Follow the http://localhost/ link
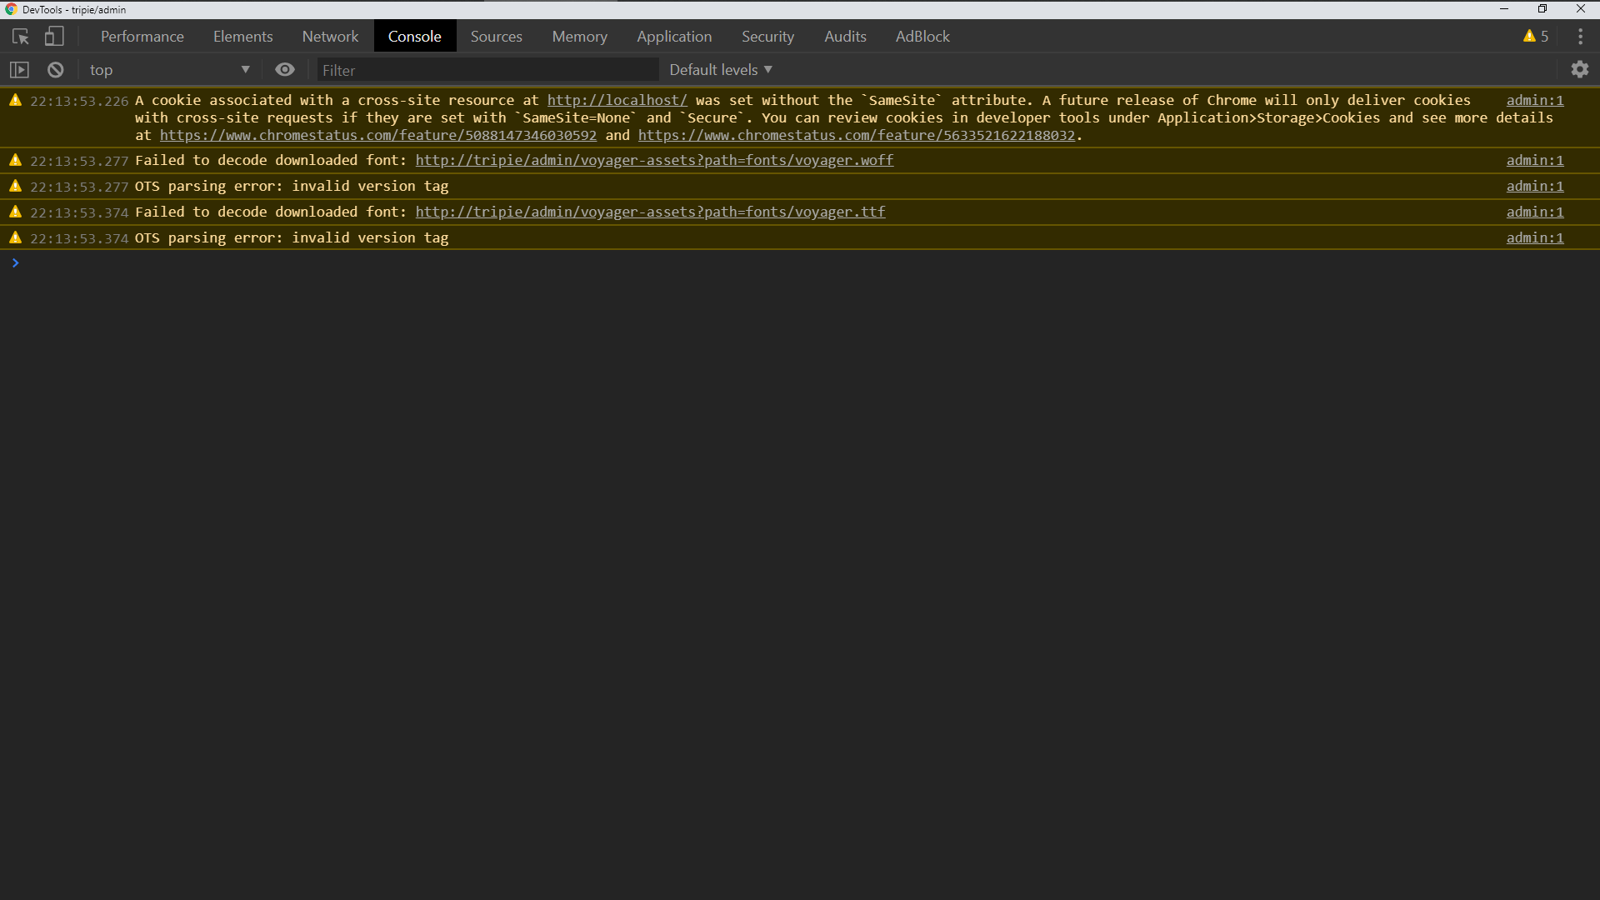The image size is (1600, 900). pos(617,100)
